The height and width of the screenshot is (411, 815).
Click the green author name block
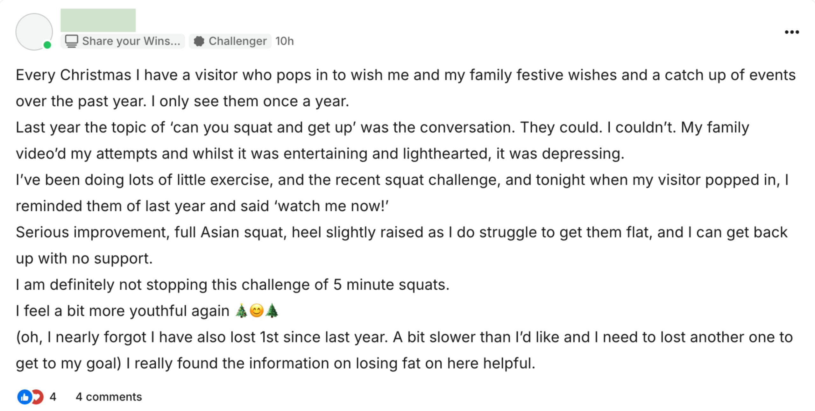click(x=98, y=20)
